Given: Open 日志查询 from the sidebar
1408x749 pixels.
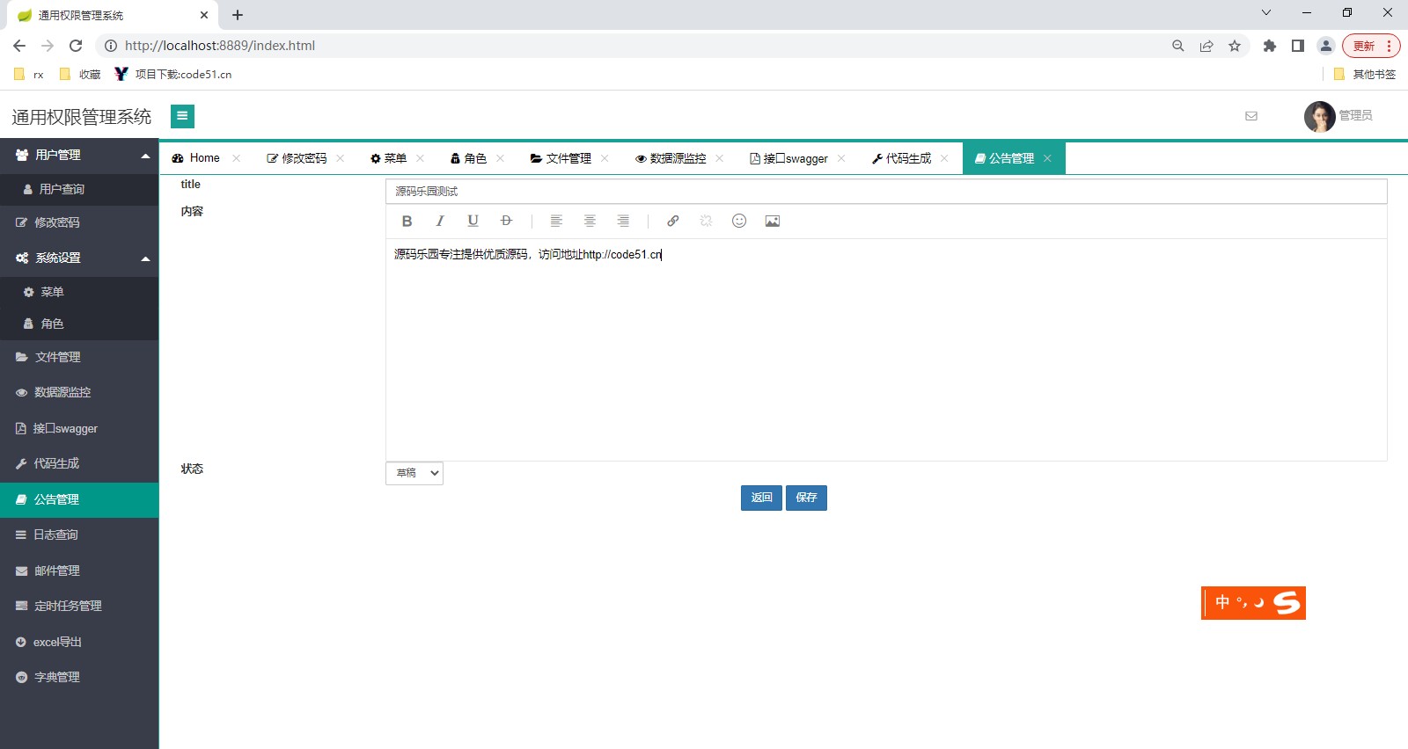Looking at the screenshot, I should [x=56, y=535].
